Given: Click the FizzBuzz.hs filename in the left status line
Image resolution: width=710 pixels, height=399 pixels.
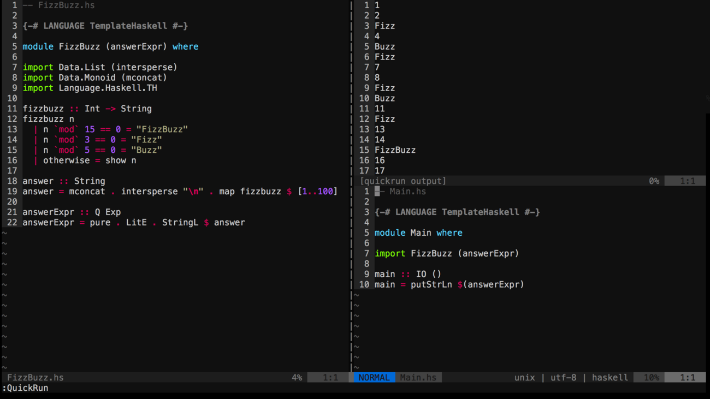Looking at the screenshot, I should click(x=35, y=377).
